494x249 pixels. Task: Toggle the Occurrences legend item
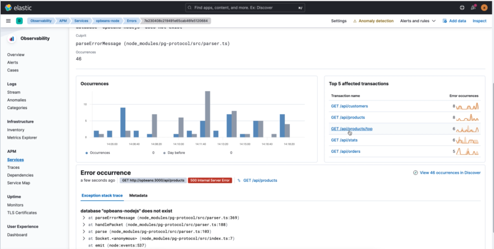pyautogui.click(x=97, y=152)
